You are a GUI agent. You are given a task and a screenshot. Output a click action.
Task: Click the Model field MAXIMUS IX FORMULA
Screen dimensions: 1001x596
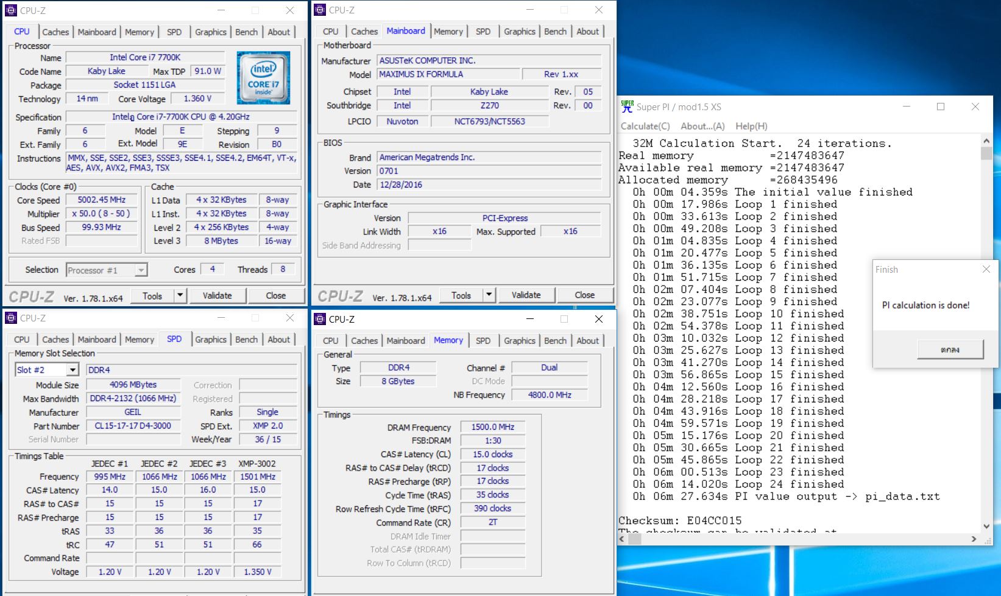pos(449,74)
